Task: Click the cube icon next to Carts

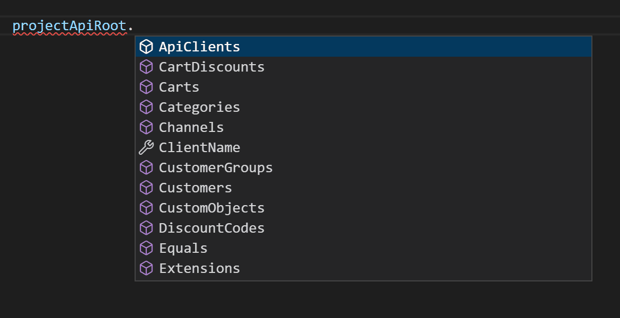Action: tap(146, 87)
